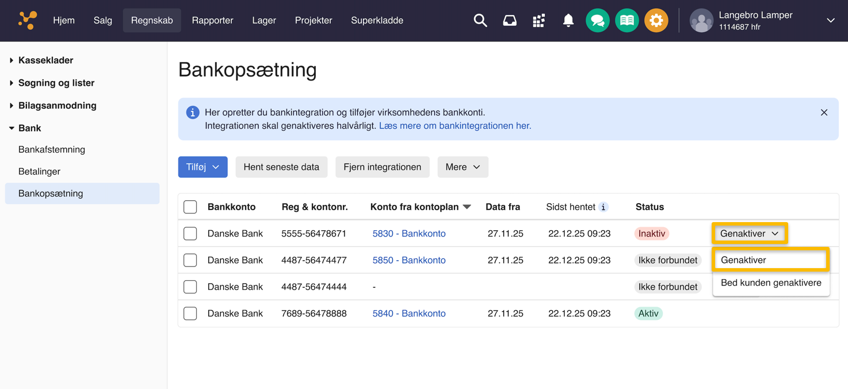Check the box for account 4487-56474444
The width and height of the screenshot is (848, 389).
[190, 287]
